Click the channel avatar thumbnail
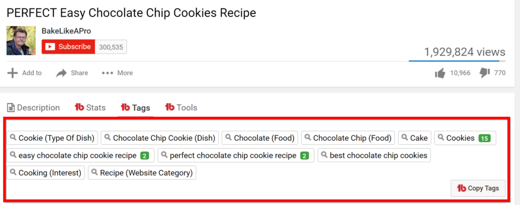The width and height of the screenshot is (520, 205). [21, 40]
